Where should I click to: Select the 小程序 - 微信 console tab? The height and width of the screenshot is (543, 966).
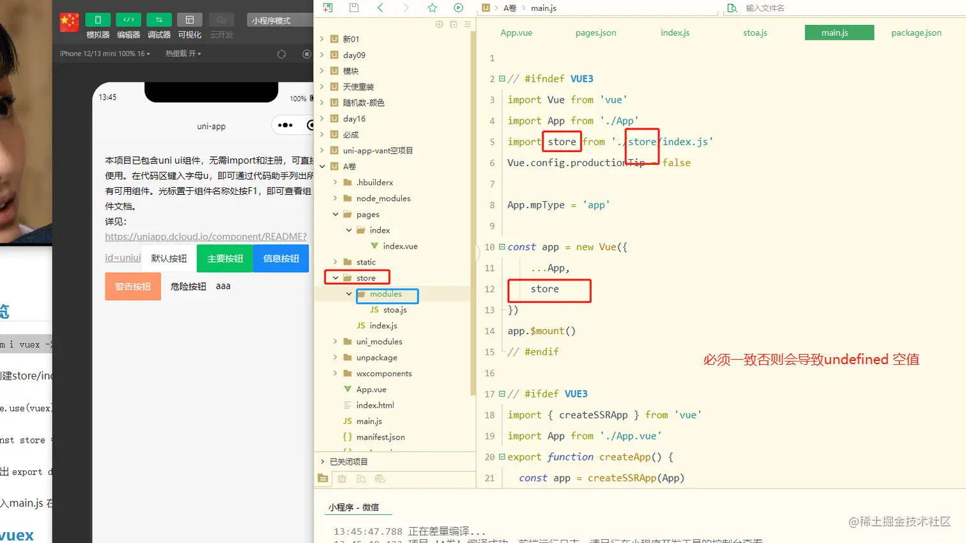[x=354, y=507]
